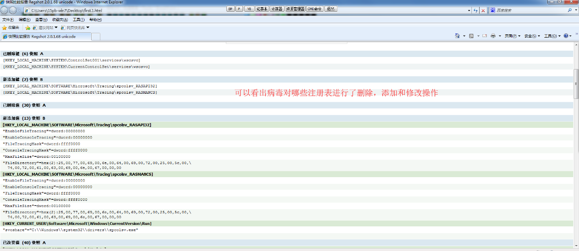The width and height of the screenshot is (579, 251).
Task: Click the 退出 overlay button
Action: (x=331, y=9)
